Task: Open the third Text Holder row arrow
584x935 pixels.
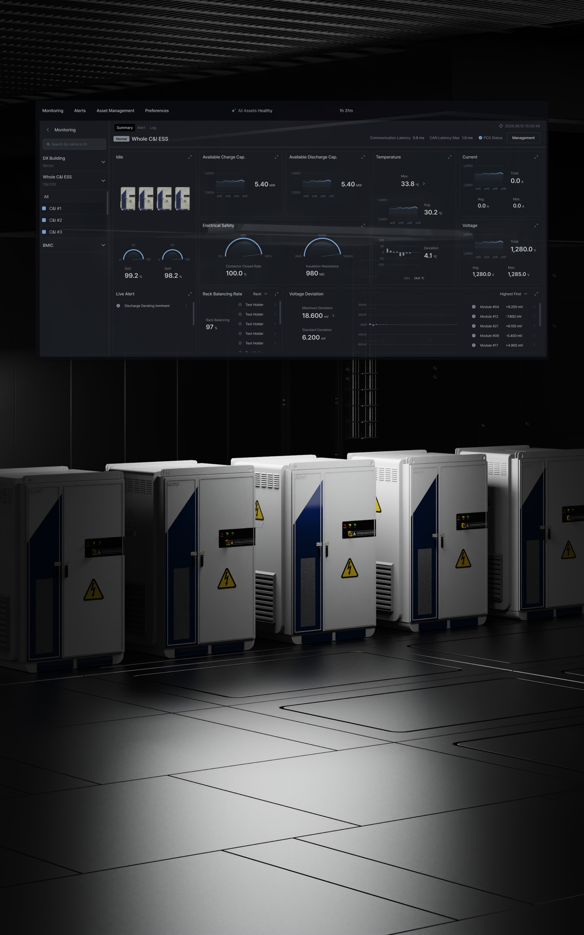Action: coord(275,324)
